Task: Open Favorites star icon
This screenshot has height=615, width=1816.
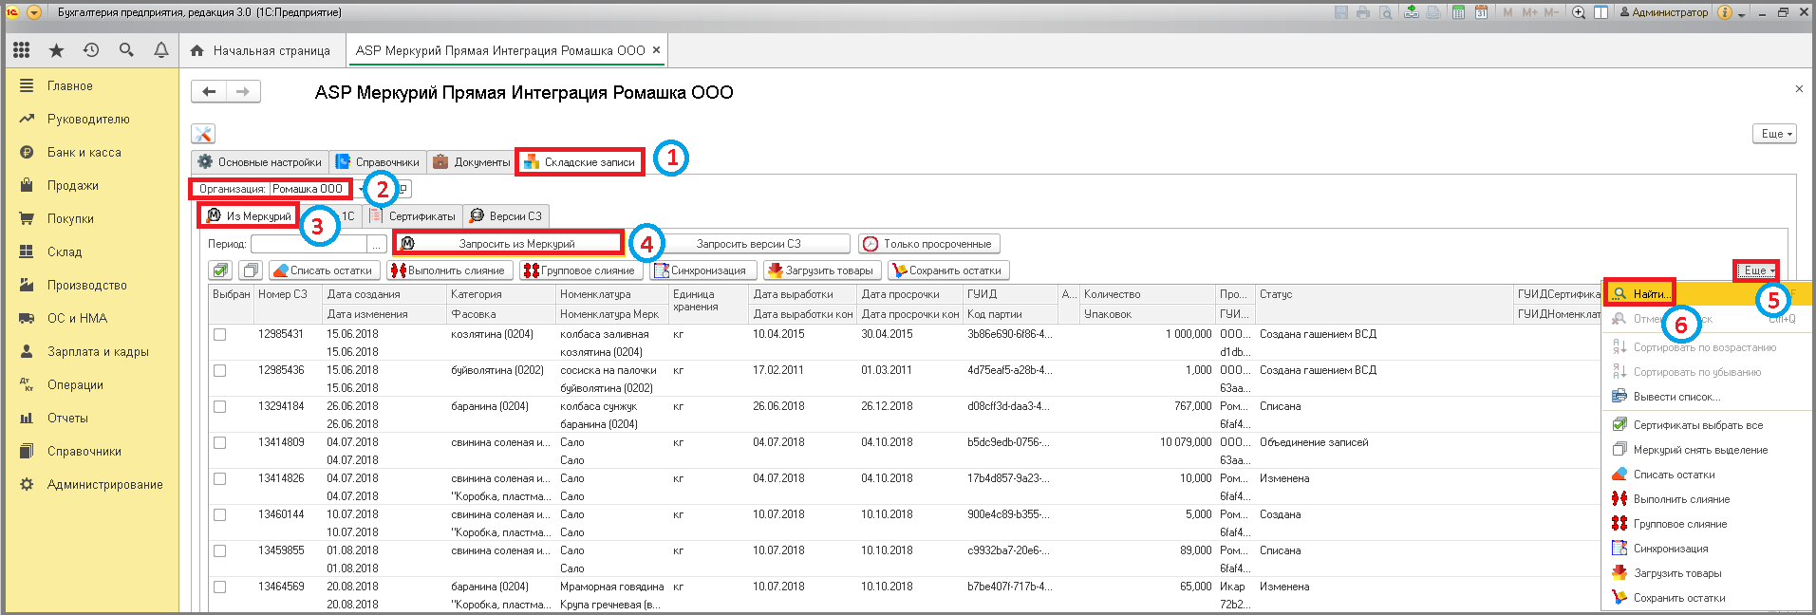Action: point(56,50)
